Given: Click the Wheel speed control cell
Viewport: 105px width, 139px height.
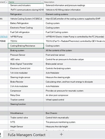Looking at the screenshot, I should [74, 100].
